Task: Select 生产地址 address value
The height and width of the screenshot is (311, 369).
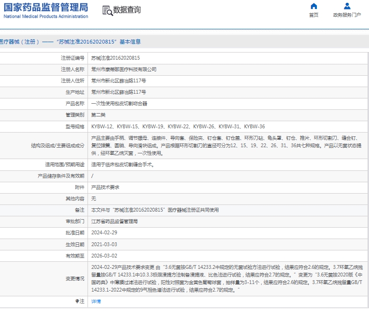Action: (119, 92)
